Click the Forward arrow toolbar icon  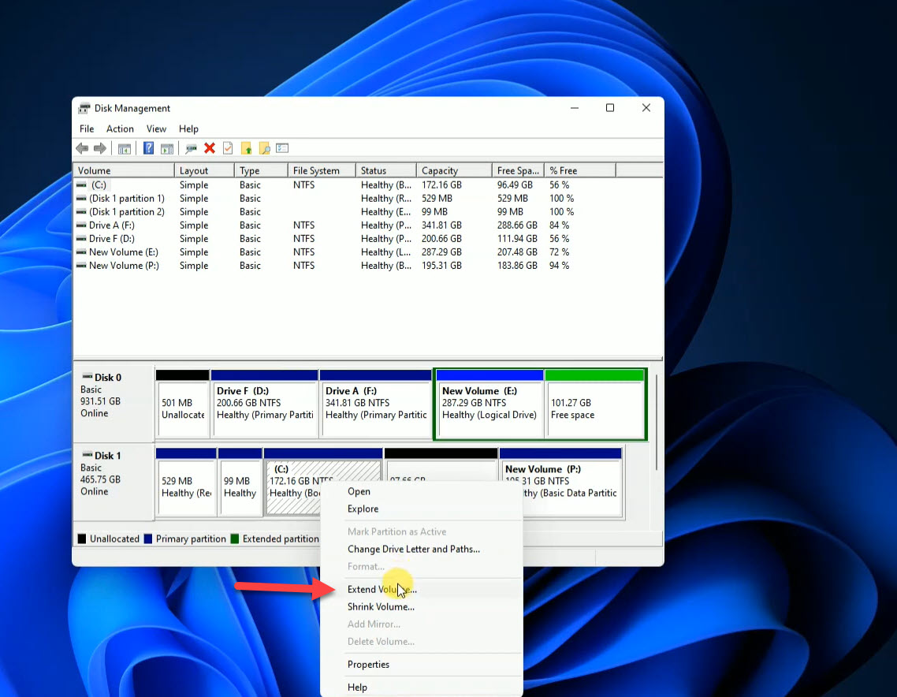click(x=100, y=148)
